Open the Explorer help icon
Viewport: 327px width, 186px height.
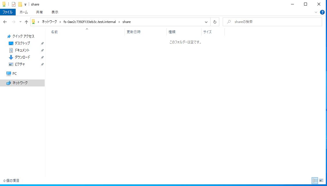pyautogui.click(x=322, y=12)
